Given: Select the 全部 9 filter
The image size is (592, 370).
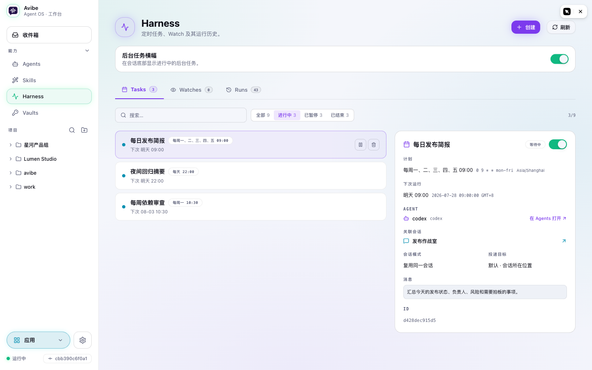Looking at the screenshot, I should click(x=263, y=115).
